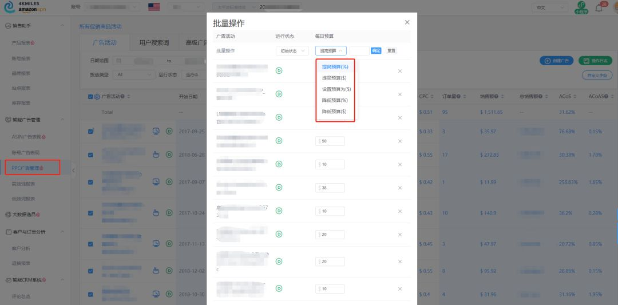Choose 降低预算(%) from the dropdown list
Viewport: 618px width, 305px height.
[335, 100]
